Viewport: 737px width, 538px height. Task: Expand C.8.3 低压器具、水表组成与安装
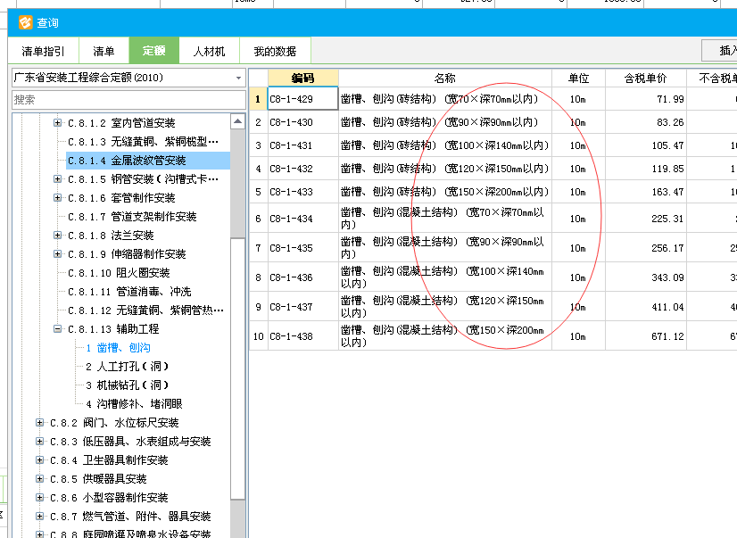40,442
